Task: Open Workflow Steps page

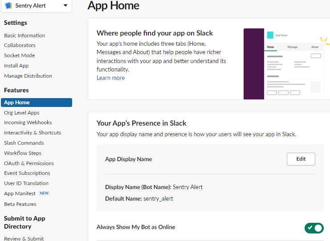Action: (x=23, y=153)
